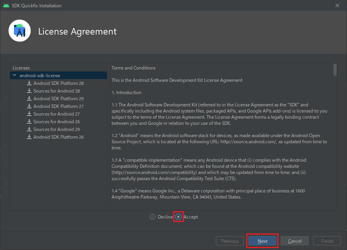This screenshot has height=250, width=347.
Task: Click the License Agreement title
Action: coord(77,31)
